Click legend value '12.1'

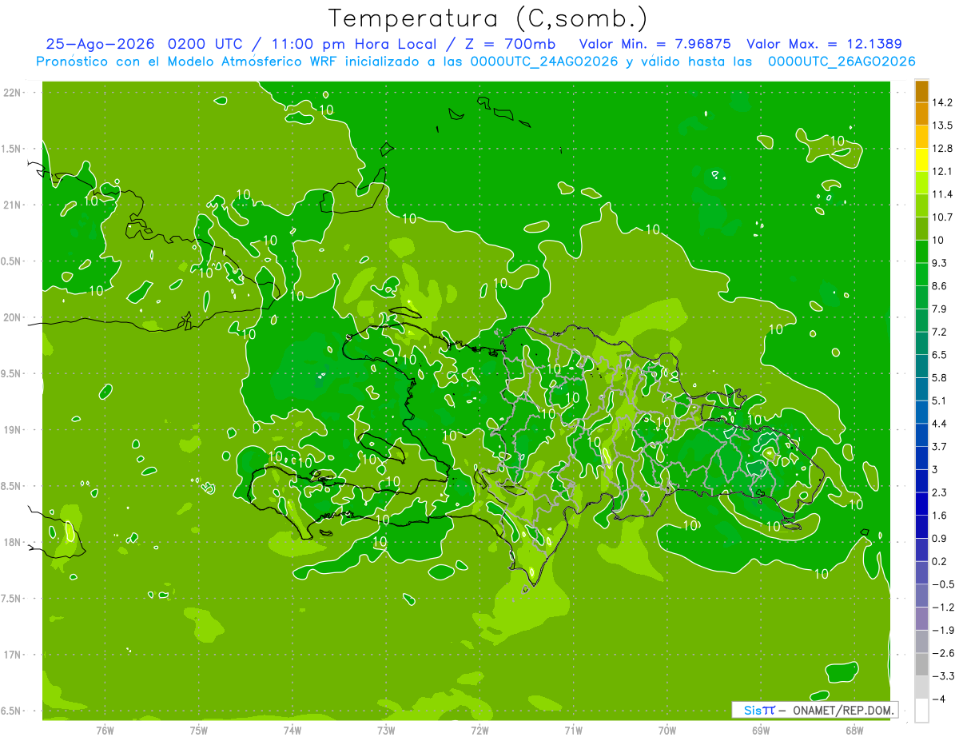tap(942, 171)
